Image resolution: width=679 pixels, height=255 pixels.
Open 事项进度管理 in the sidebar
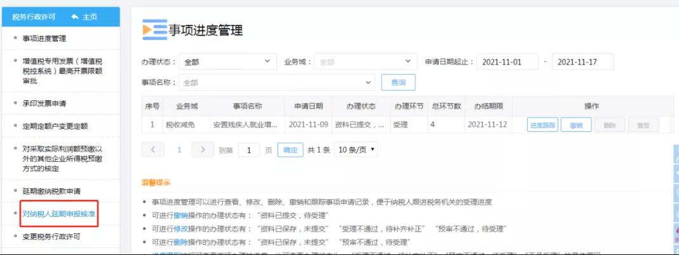[44, 39]
